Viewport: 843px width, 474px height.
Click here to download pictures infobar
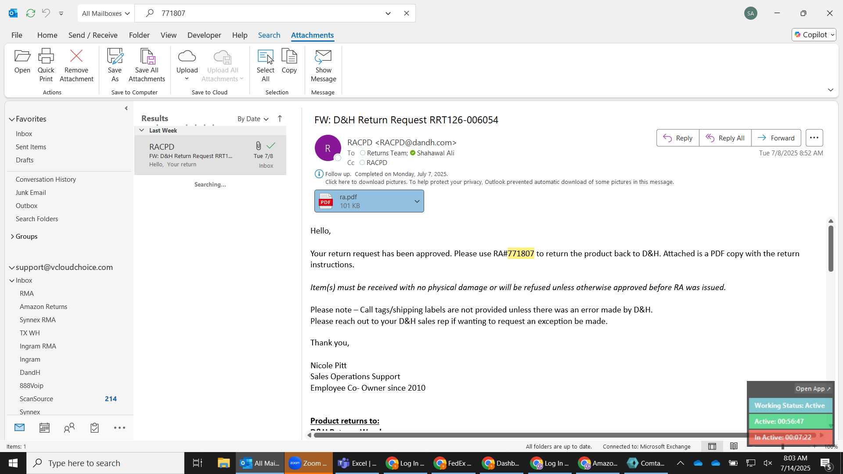point(499,182)
